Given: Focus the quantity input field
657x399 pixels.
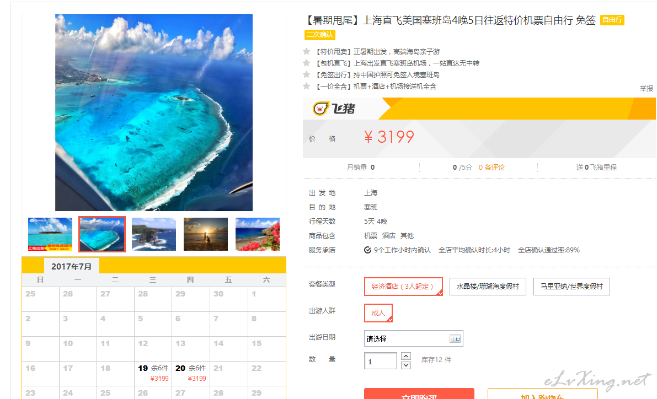Looking at the screenshot, I should pos(381,361).
